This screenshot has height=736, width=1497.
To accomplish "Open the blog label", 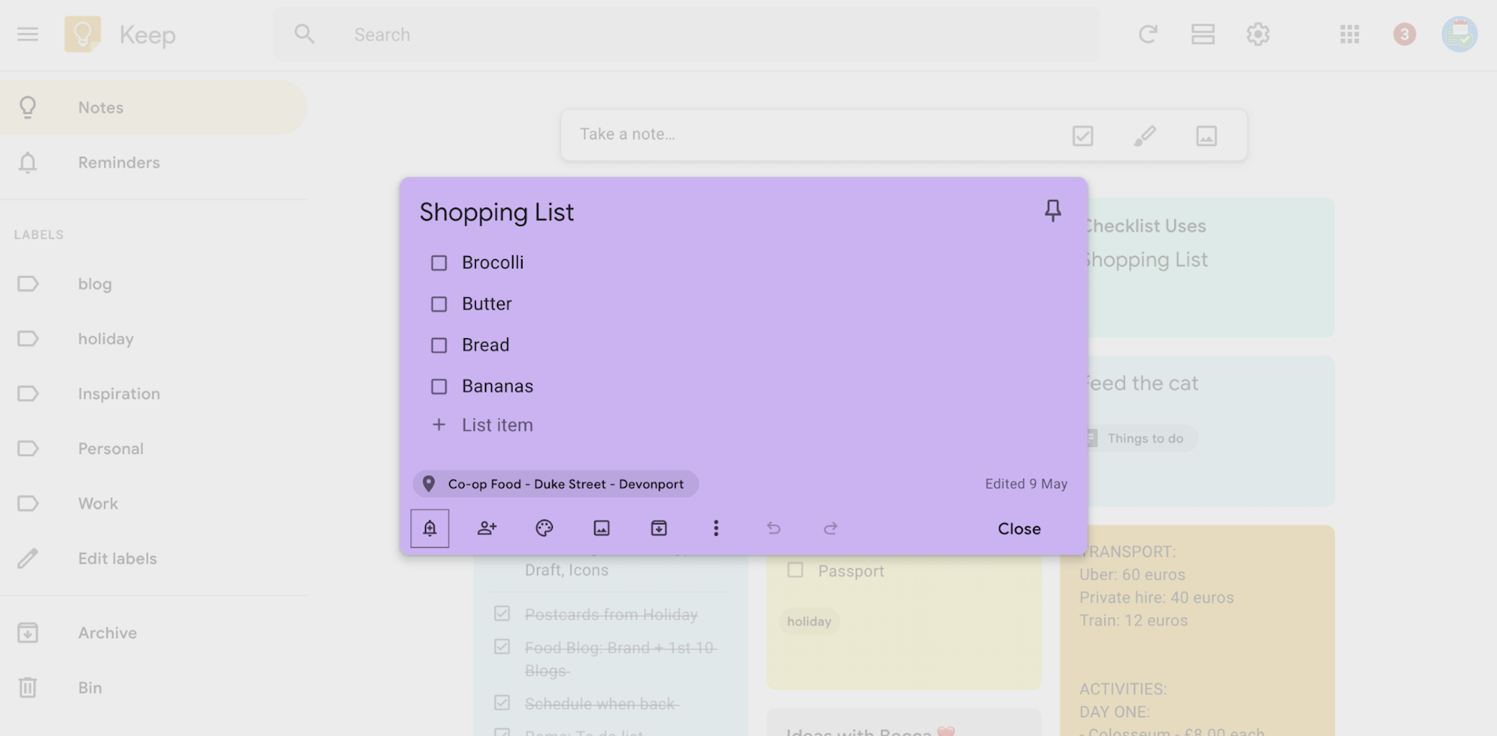I will [152, 284].
